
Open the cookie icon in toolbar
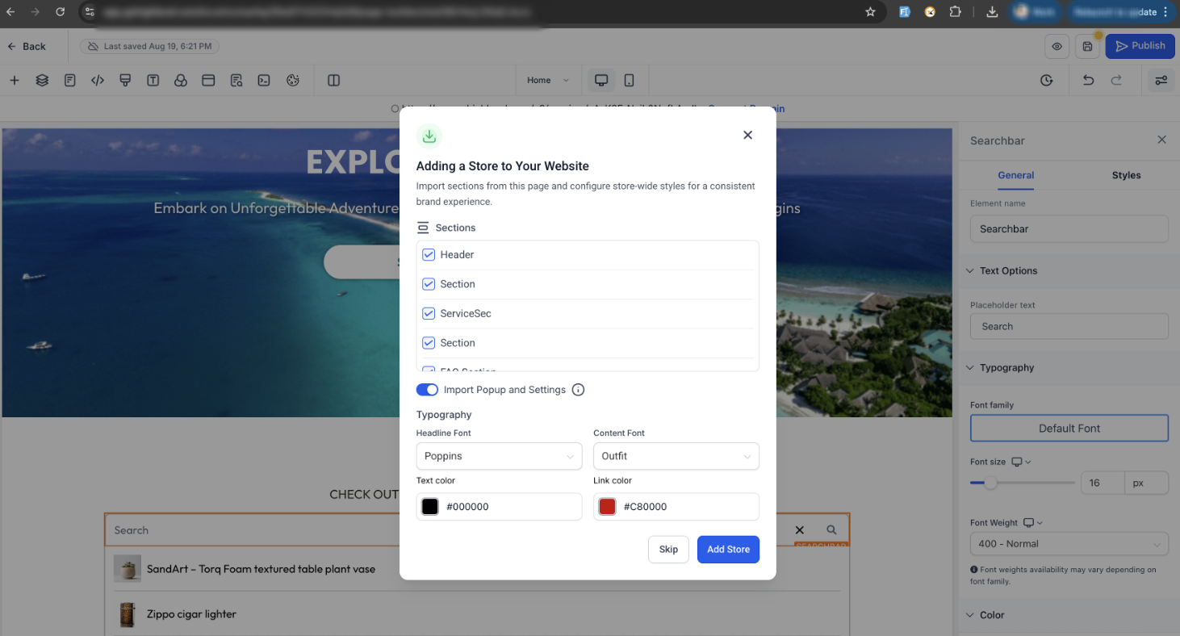coord(293,81)
